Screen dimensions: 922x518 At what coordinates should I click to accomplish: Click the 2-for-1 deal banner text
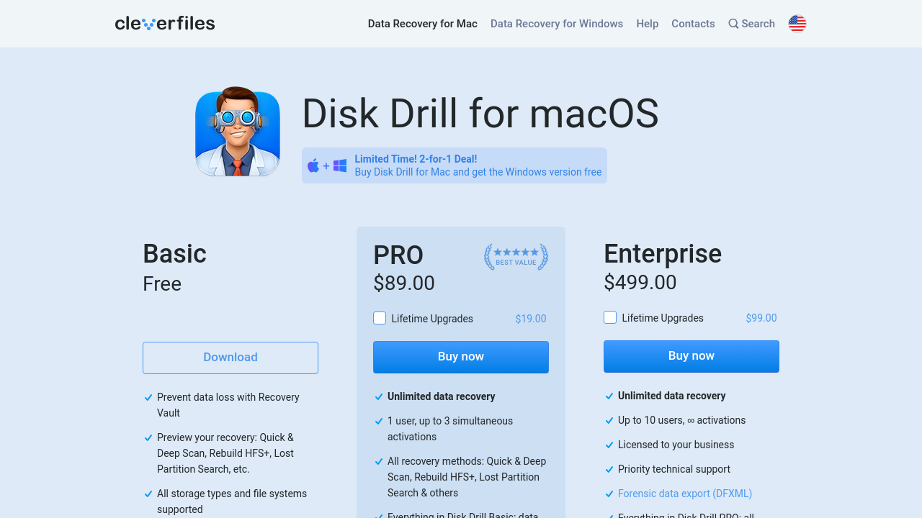pos(478,165)
